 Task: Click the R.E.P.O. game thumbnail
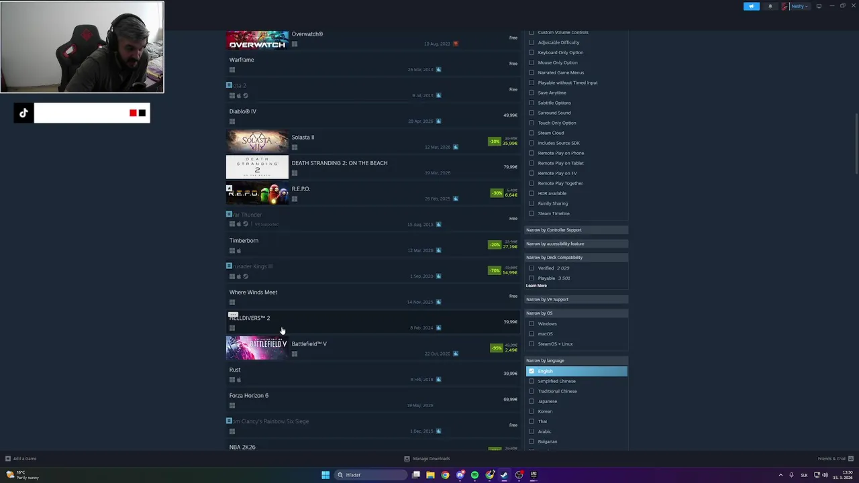pos(257,193)
